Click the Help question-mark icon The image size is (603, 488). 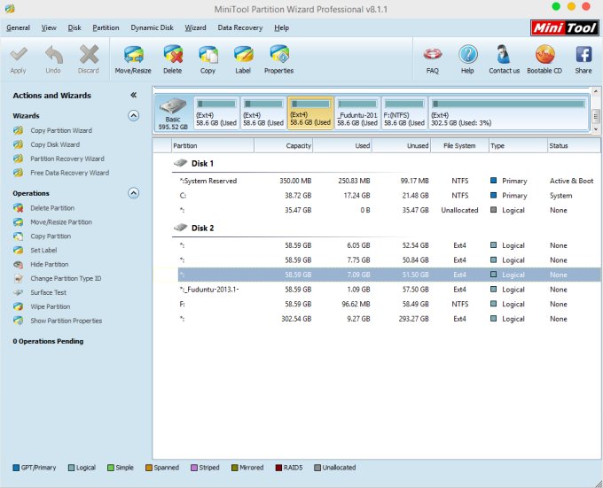[x=467, y=55]
